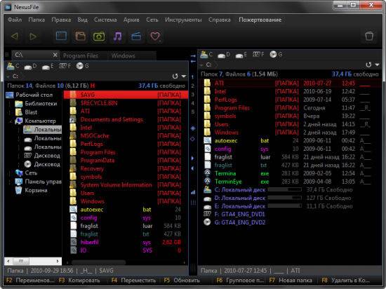386x289 pixels.
Task: Switch to the Program Files tab
Action: 81,56
